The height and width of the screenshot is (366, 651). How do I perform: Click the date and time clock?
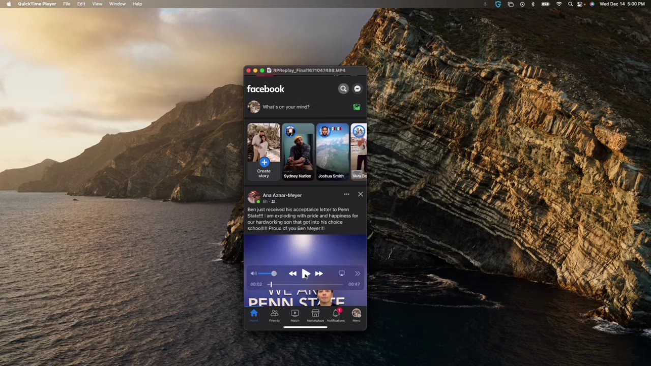(622, 4)
